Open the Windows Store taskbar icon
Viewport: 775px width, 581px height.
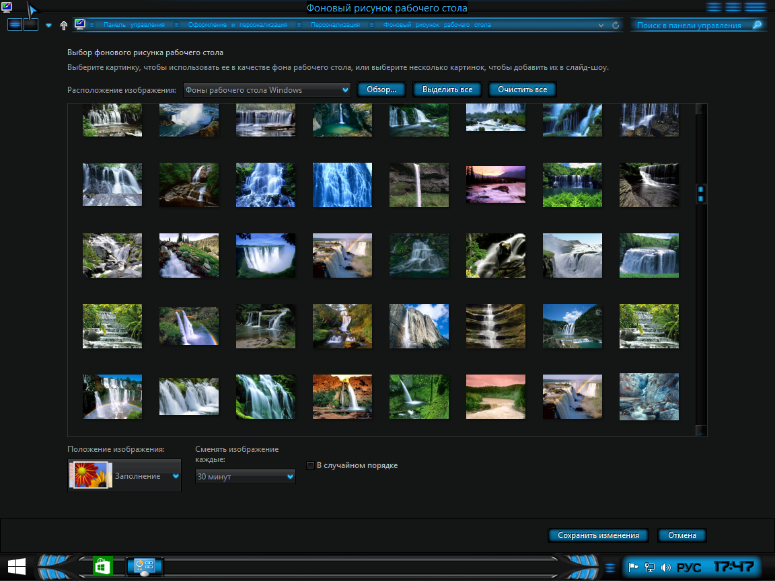[102, 567]
